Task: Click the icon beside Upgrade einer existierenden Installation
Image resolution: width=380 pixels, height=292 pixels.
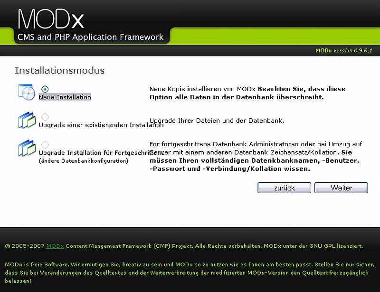Action: pos(27,120)
